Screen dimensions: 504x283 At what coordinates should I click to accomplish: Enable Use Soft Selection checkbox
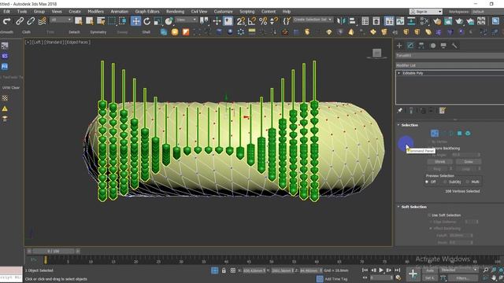[x=429, y=215]
